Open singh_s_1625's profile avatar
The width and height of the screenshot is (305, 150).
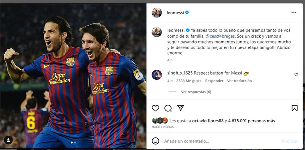coord(157,75)
